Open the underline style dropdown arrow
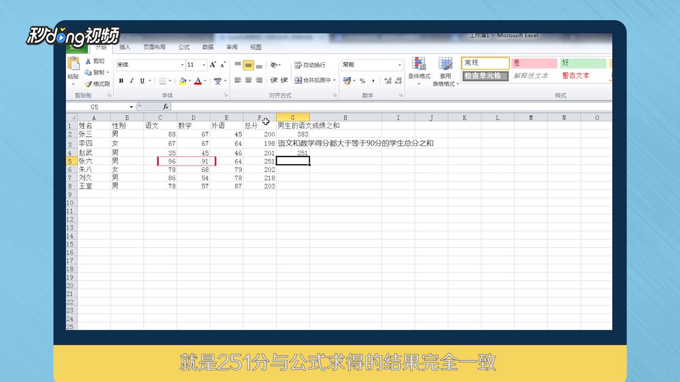The width and height of the screenshot is (680, 382). [x=149, y=81]
